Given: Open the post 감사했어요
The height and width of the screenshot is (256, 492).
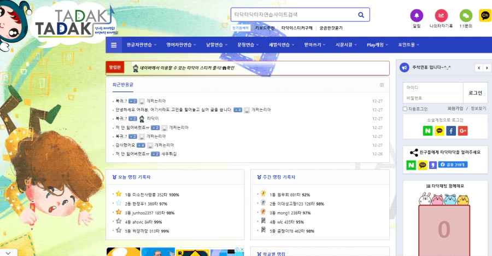Looking at the screenshot, I should click(x=125, y=145).
